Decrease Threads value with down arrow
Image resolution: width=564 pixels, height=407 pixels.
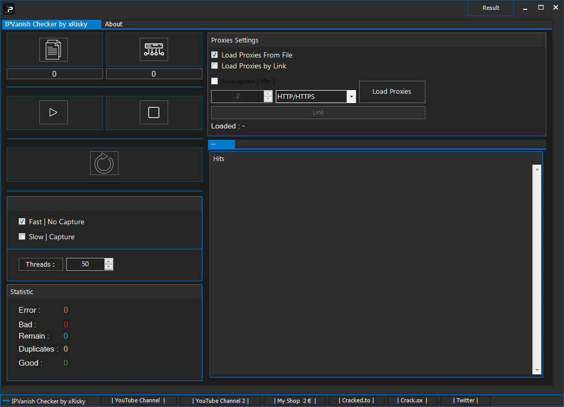pos(109,267)
